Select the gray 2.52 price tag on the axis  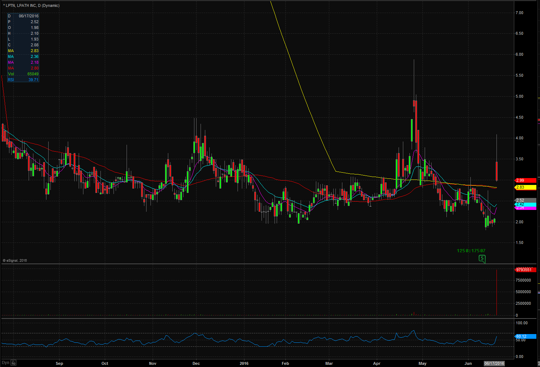[525, 200]
